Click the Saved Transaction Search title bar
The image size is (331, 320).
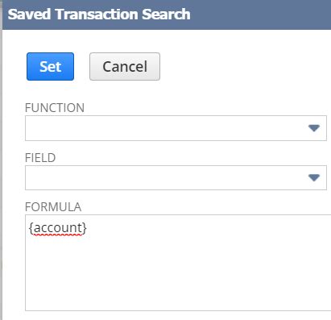pyautogui.click(x=167, y=15)
